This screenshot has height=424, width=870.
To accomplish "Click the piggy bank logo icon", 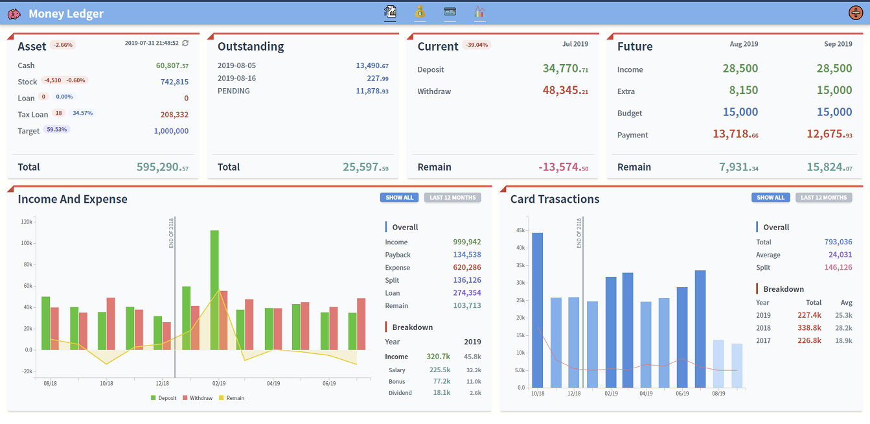I will 14,14.
